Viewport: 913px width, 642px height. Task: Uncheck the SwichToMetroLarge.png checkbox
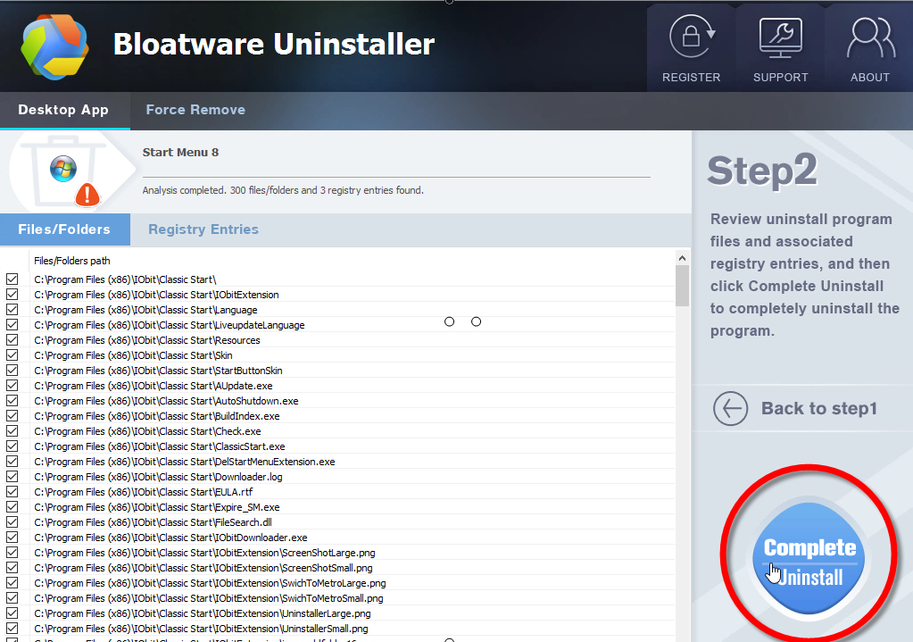[x=12, y=582]
